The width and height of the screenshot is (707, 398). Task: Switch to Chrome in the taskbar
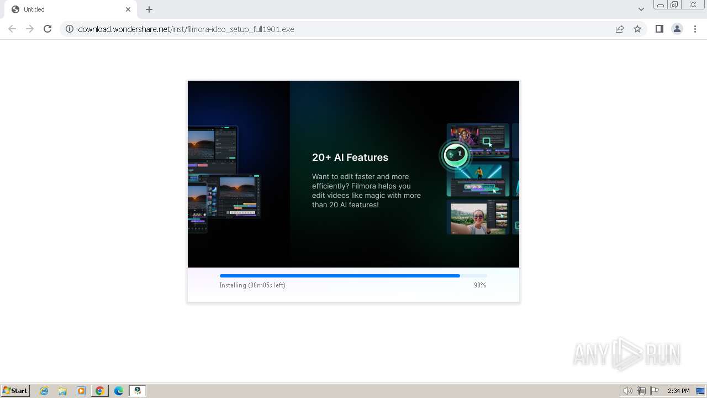pyautogui.click(x=100, y=391)
